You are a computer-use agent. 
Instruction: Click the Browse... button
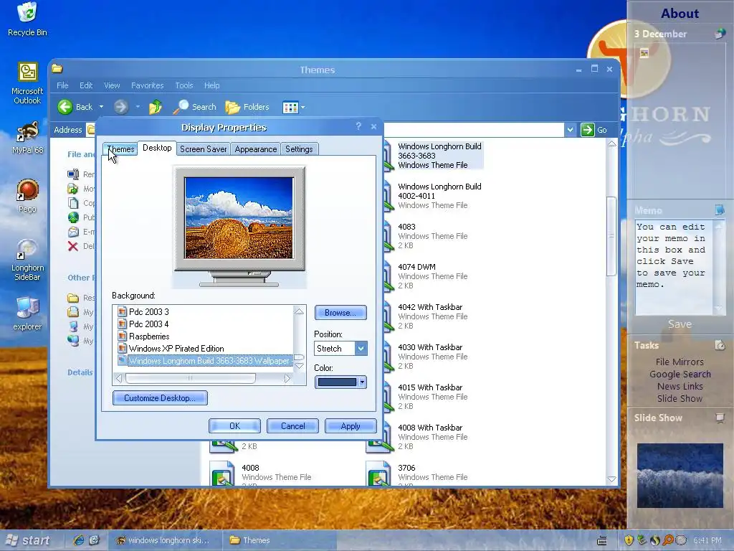click(x=340, y=313)
